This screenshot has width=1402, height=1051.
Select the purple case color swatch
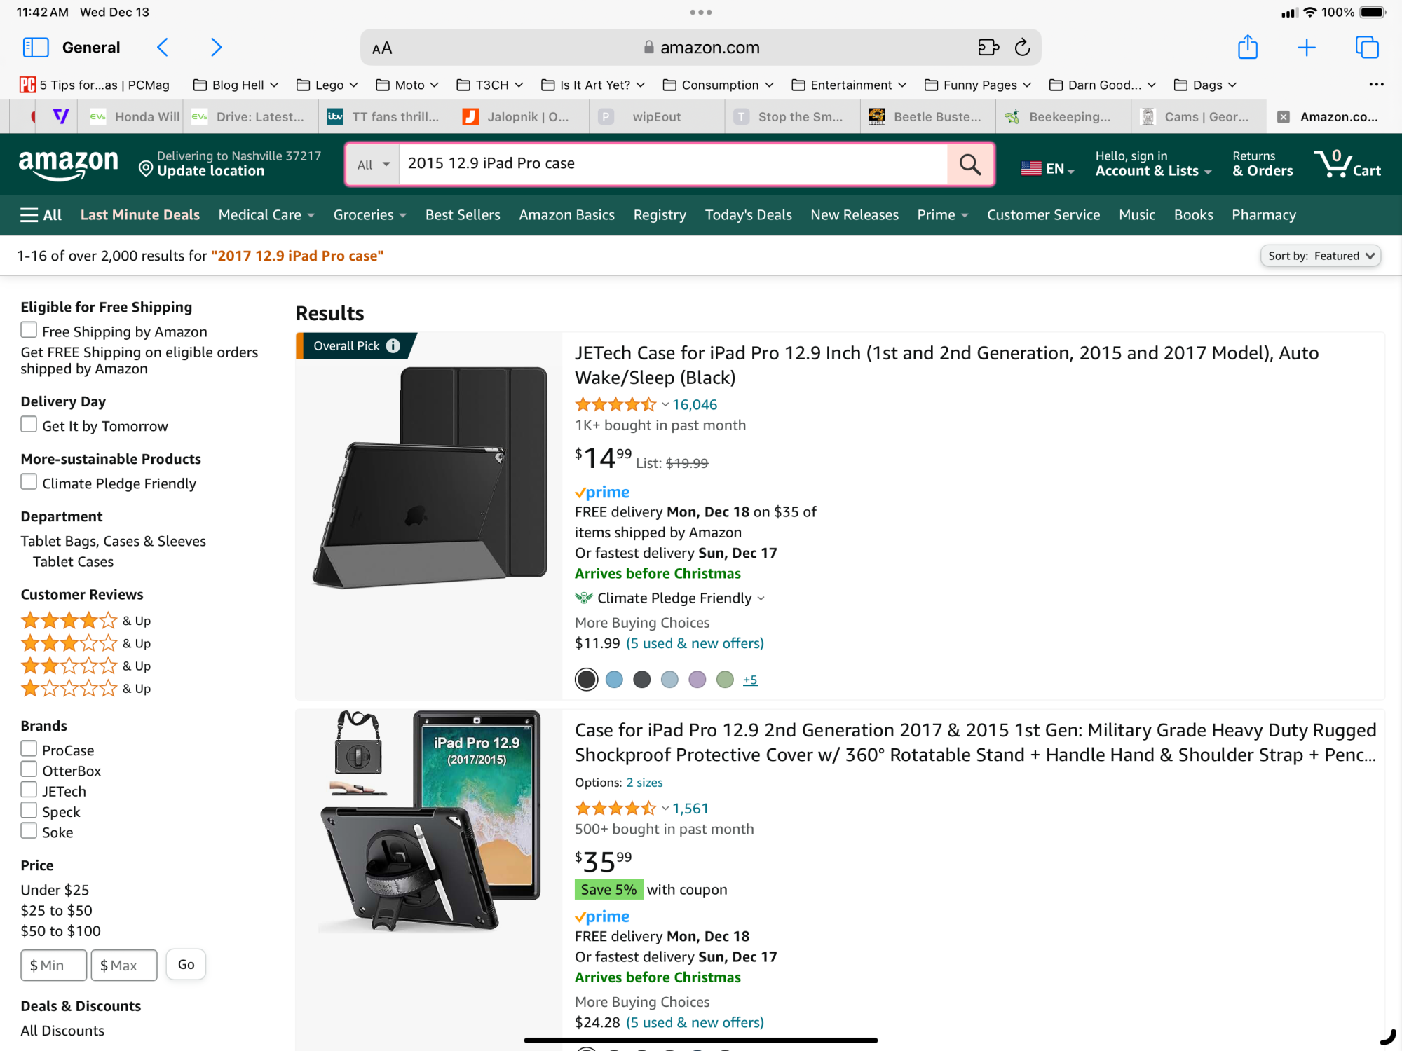click(697, 680)
